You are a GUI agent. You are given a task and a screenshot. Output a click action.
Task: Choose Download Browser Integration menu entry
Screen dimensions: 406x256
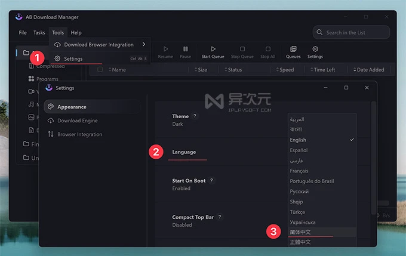(100, 45)
